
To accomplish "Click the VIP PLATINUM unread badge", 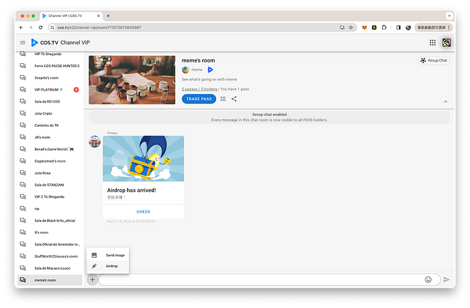I will [x=76, y=90].
